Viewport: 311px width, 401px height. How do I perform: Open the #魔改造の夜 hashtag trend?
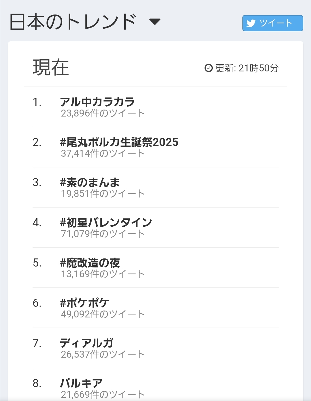(90, 263)
